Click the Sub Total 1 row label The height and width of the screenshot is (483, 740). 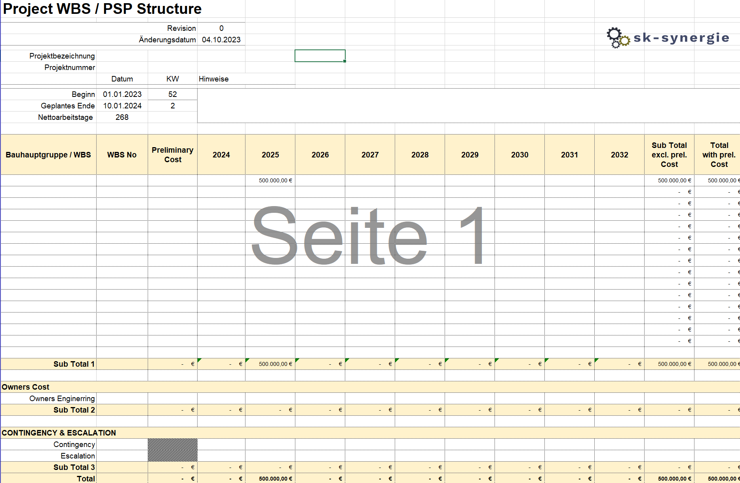(74, 364)
